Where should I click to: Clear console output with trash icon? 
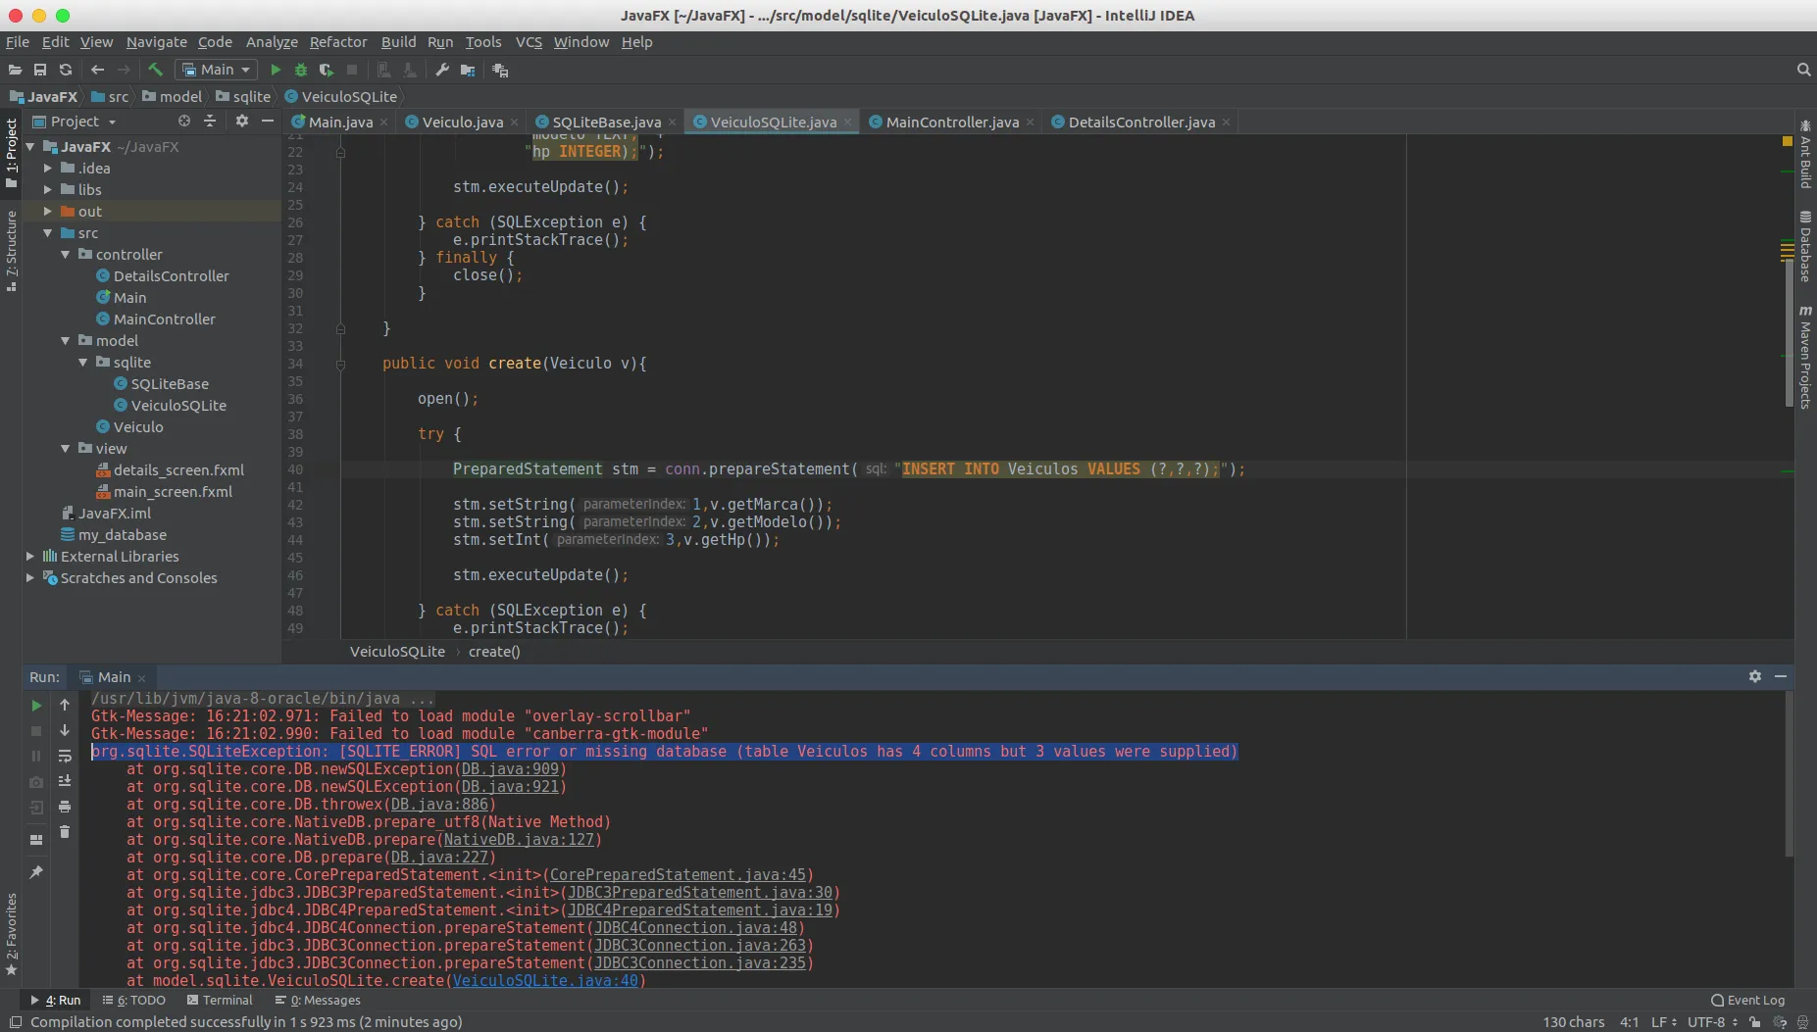pyautogui.click(x=65, y=832)
